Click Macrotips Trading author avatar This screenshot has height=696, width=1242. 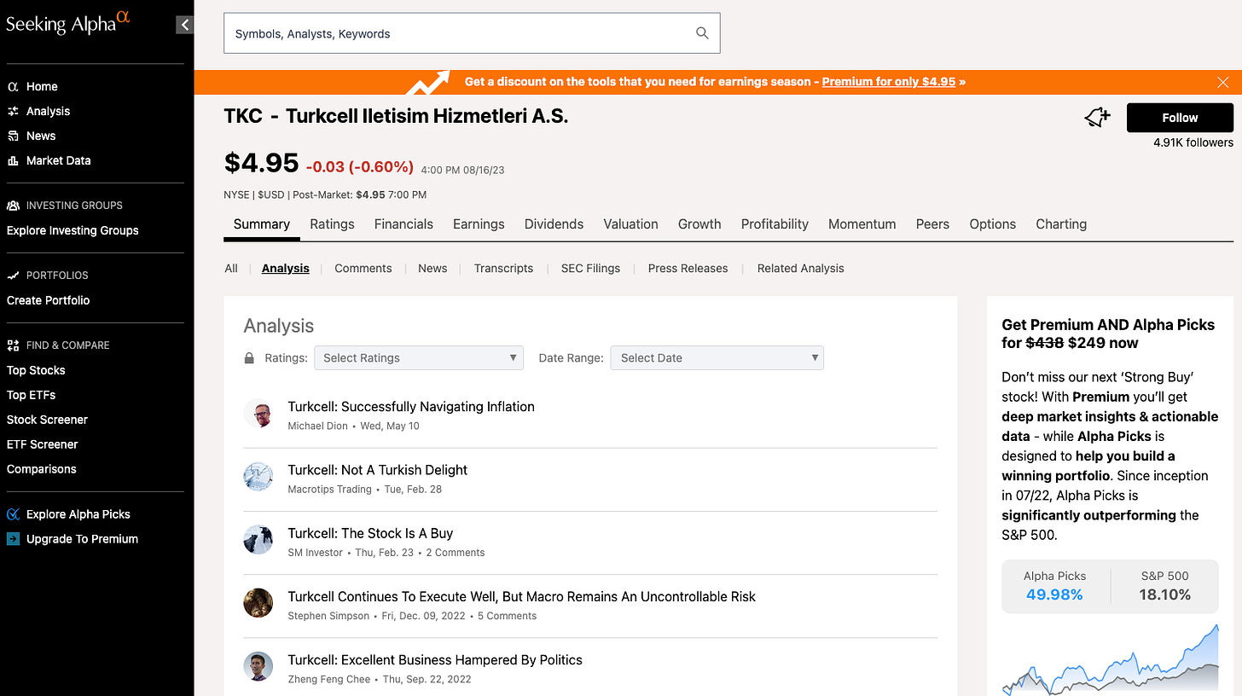pyautogui.click(x=258, y=477)
